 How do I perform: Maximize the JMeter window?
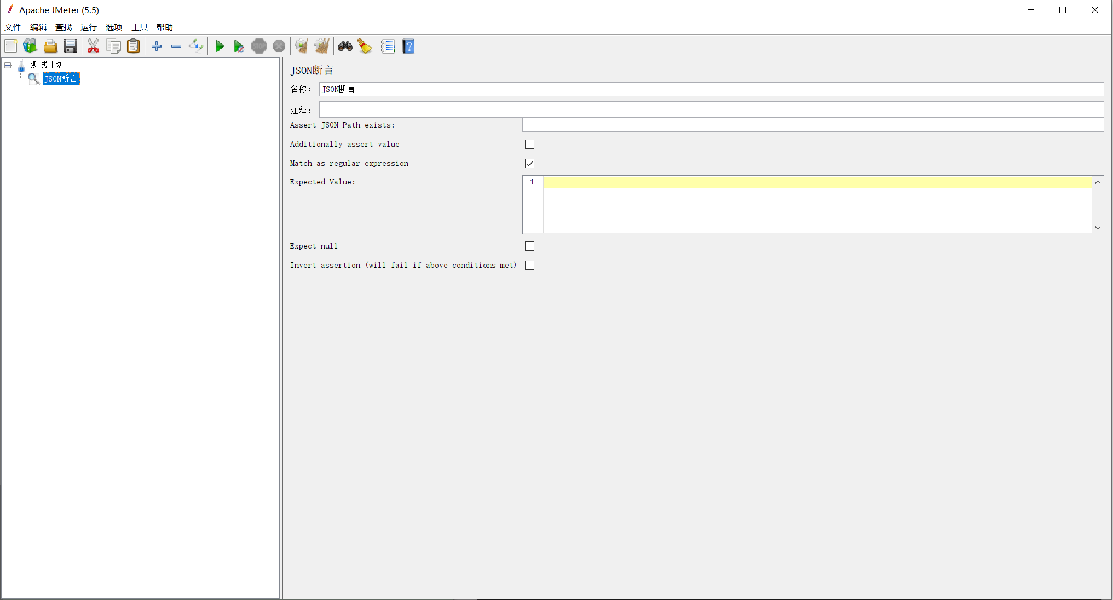[x=1063, y=10]
